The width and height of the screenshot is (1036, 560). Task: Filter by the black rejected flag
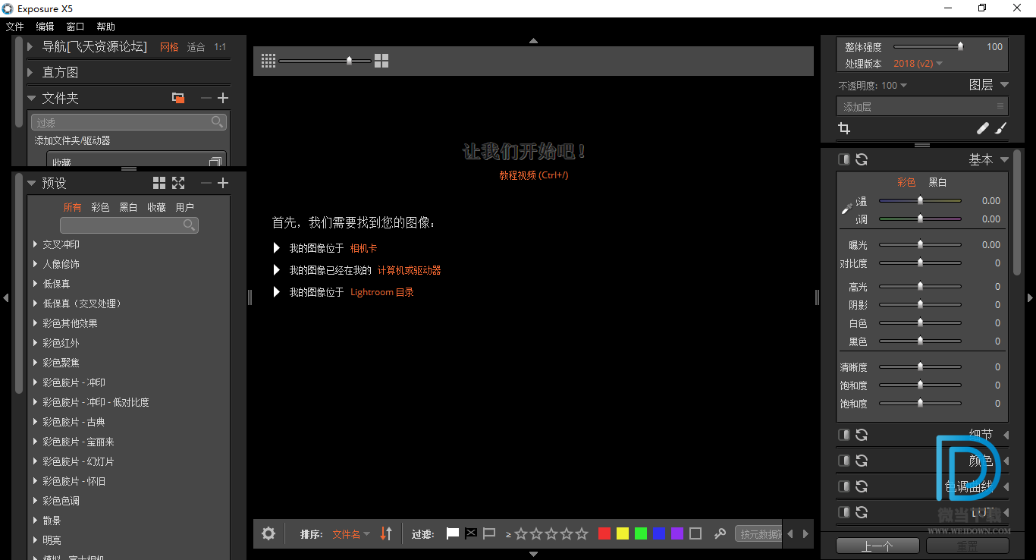pos(471,533)
